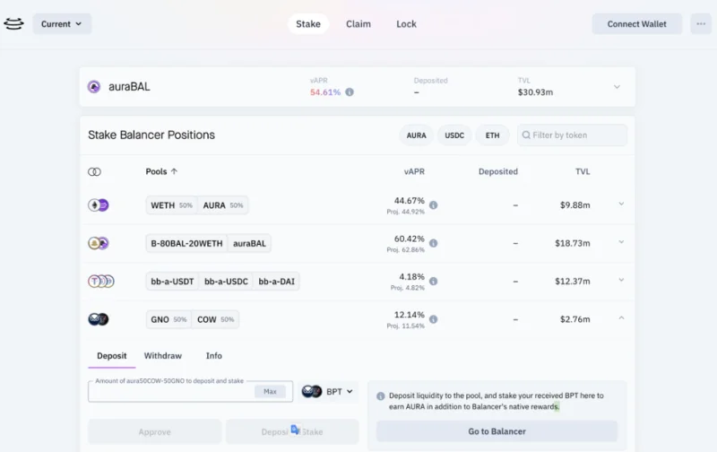Switch to the Stake tab

pyautogui.click(x=308, y=24)
